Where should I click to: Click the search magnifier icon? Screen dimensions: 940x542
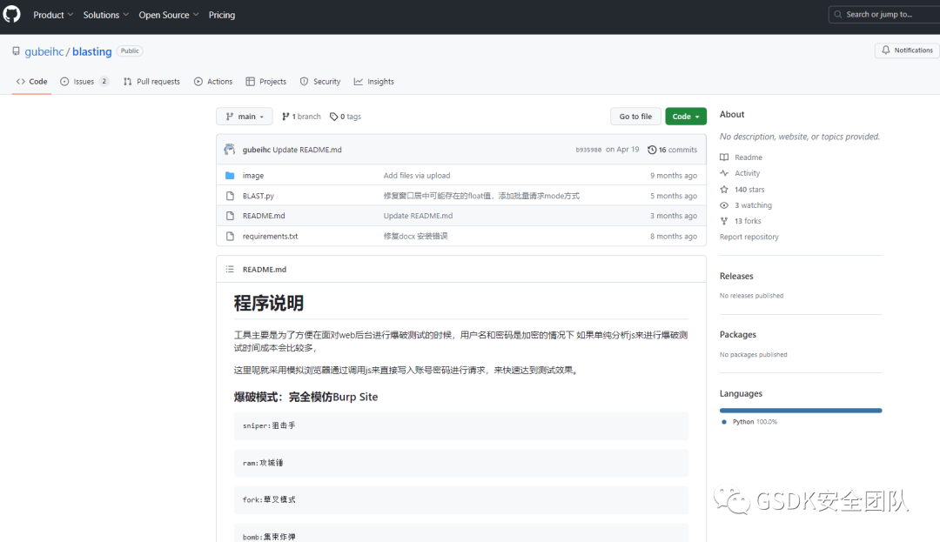838,15
